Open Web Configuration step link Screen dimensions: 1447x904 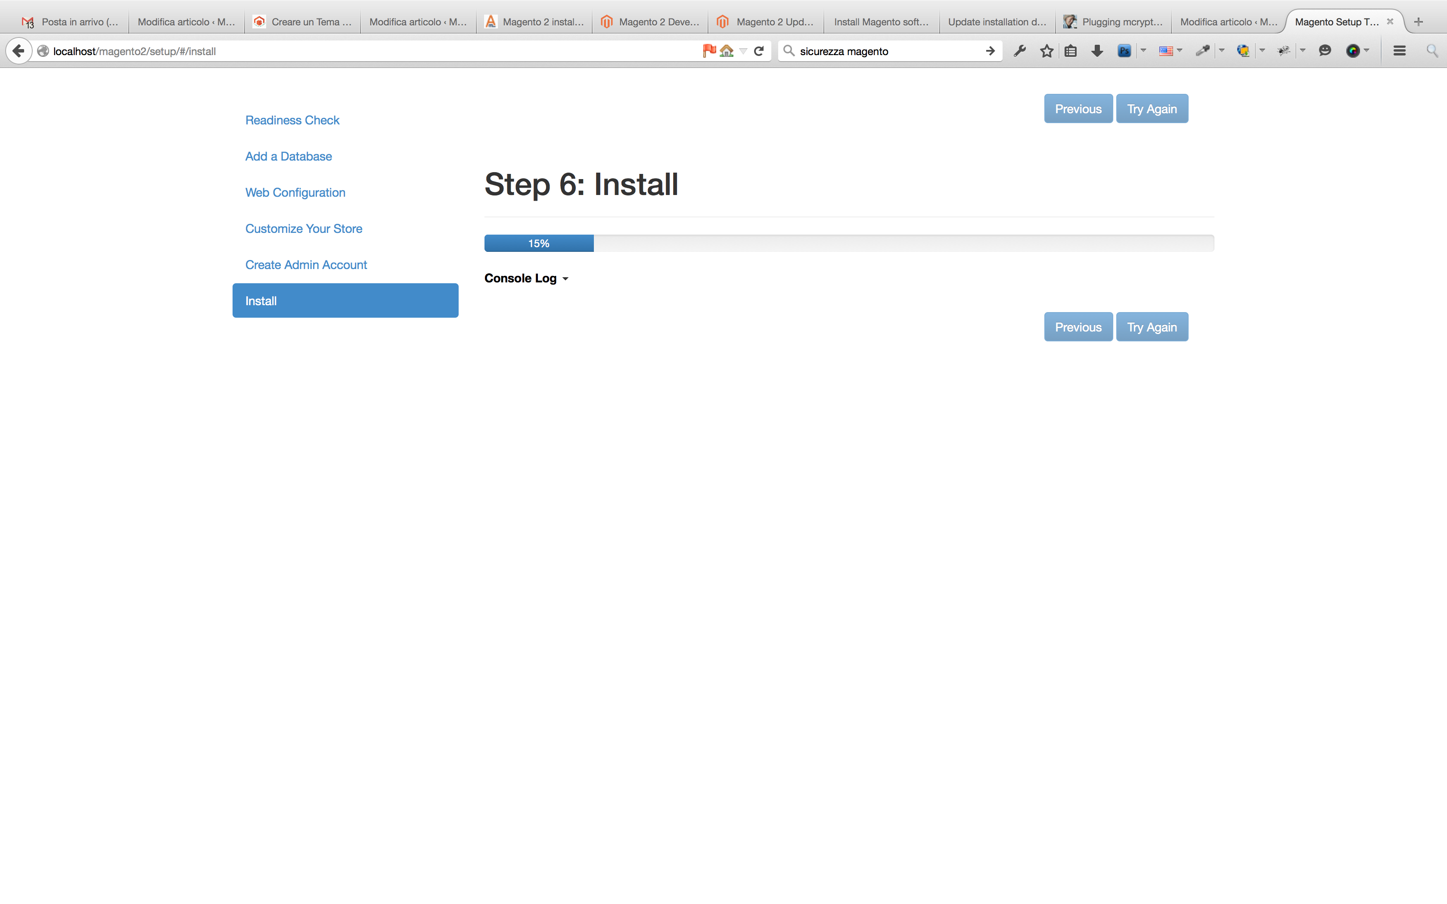(295, 192)
